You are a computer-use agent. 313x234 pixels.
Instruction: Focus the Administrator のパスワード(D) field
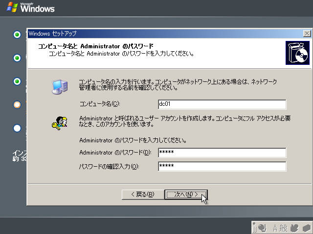coord(222,153)
